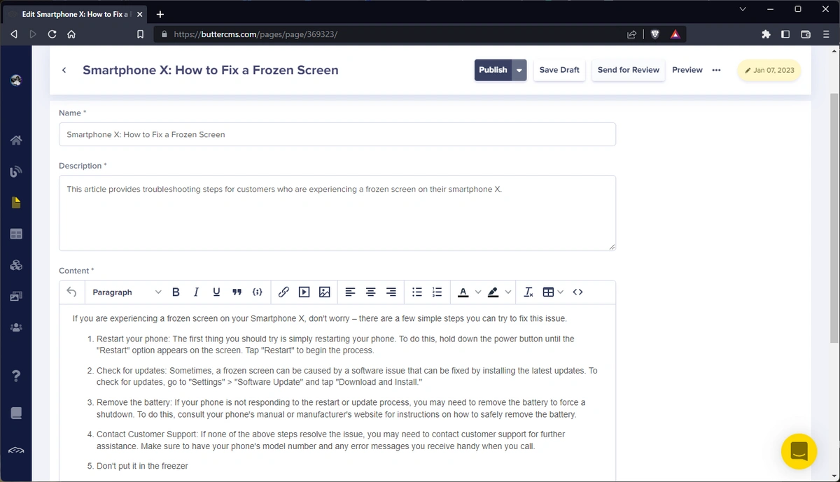Open the Help question mark icon
840x482 pixels.
pos(16,376)
